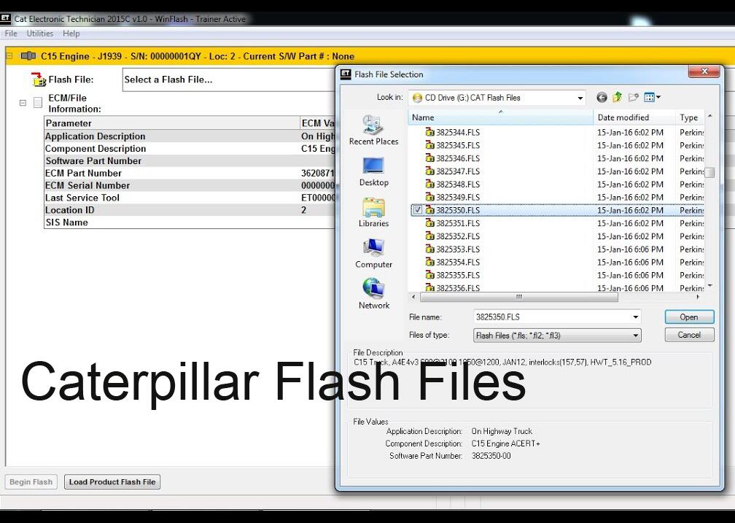735x523 pixels.
Task: Click the C15 Engine ECM connector icon
Action: (28, 56)
